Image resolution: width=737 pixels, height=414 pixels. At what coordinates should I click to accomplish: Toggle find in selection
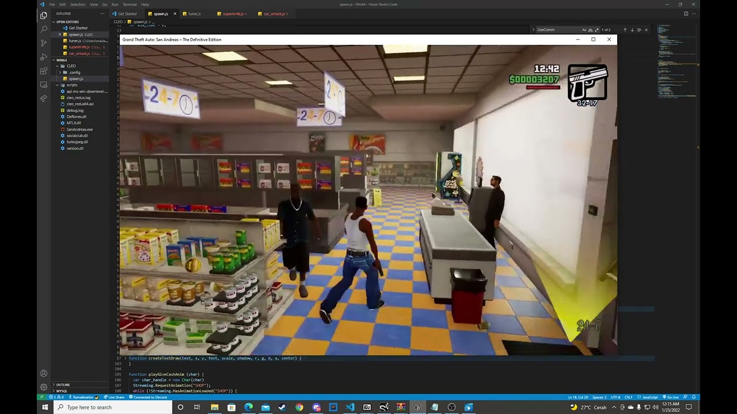(639, 30)
